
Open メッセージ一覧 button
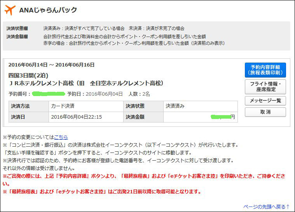coord(265,100)
